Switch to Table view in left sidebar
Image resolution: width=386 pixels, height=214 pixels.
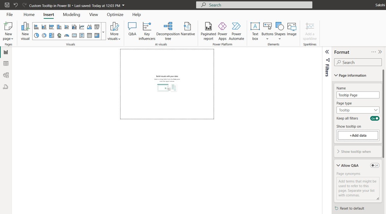click(x=6, y=63)
